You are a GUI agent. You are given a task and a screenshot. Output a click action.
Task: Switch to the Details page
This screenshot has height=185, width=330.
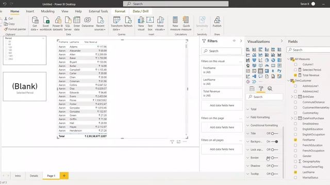34,176
